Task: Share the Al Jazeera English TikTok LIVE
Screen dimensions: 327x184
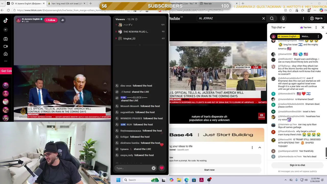Action: [62, 20]
